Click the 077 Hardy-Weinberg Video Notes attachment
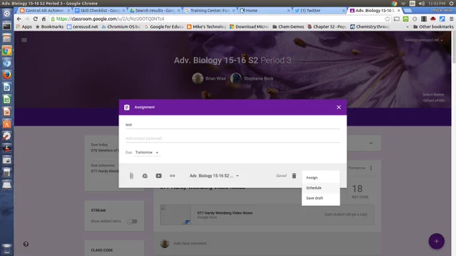Screen dimensions: 456x256 pyautogui.click(x=267, y=215)
